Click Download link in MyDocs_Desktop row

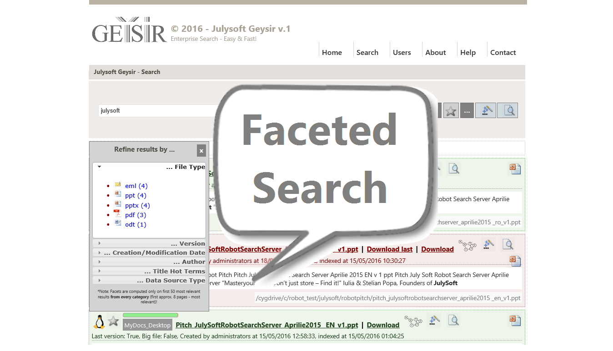tap(383, 325)
